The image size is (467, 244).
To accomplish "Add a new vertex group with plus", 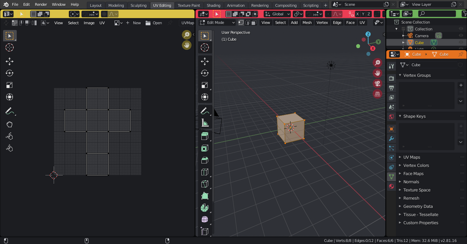I will (461, 85).
